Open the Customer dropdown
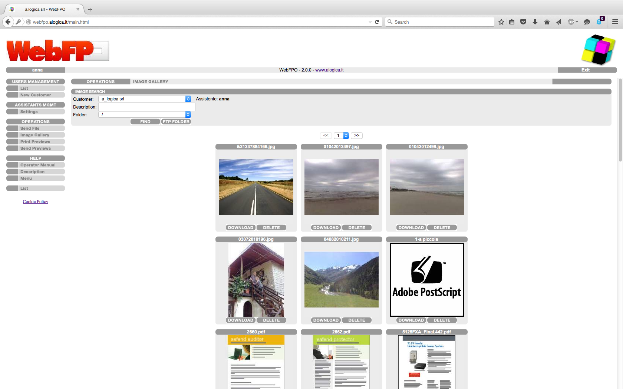Screen dimensions: 623x389 pyautogui.click(x=145, y=99)
